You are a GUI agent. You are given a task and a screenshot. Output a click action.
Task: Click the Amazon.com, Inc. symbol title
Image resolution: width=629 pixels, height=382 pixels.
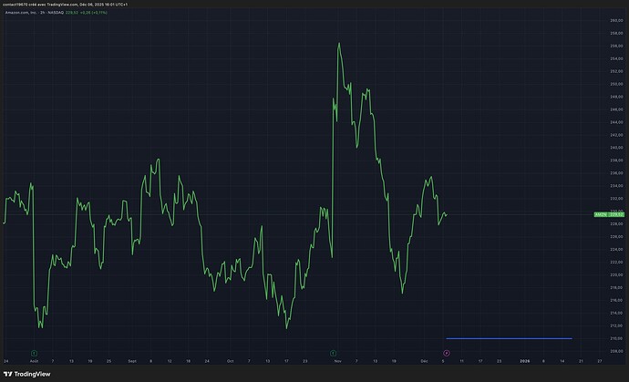point(26,13)
